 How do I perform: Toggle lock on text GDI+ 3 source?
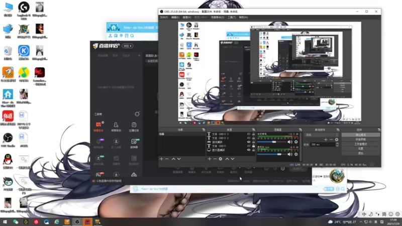point(253,134)
